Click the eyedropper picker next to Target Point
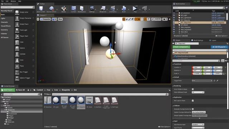The image size is (229, 129). pos(218,81)
